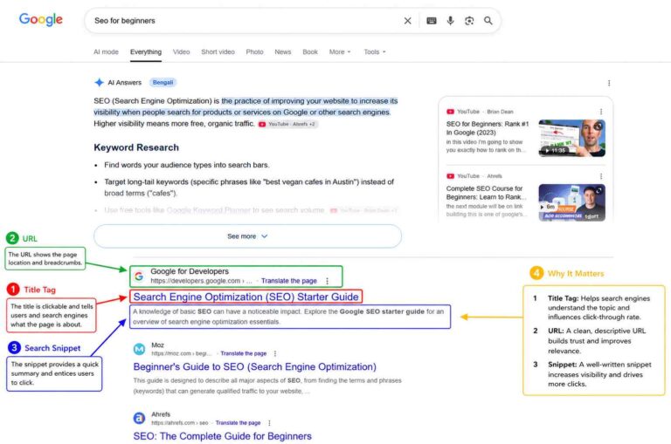Click the magnifying glass search icon
Viewport: 671px width, 444px height.
tap(488, 21)
